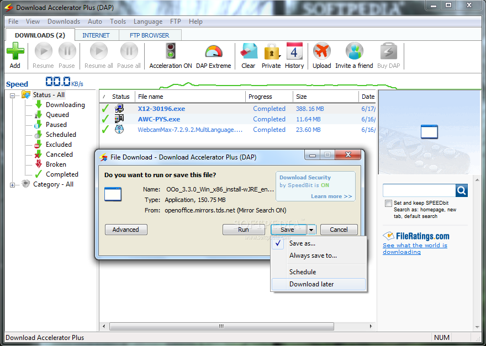
Task: Open the Tools menu
Action: (x=118, y=22)
